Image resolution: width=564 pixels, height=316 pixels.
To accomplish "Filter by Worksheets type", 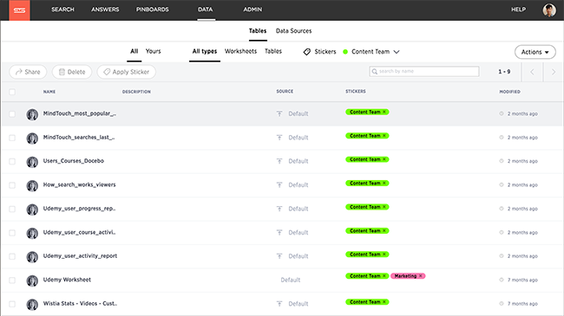I will click(240, 51).
